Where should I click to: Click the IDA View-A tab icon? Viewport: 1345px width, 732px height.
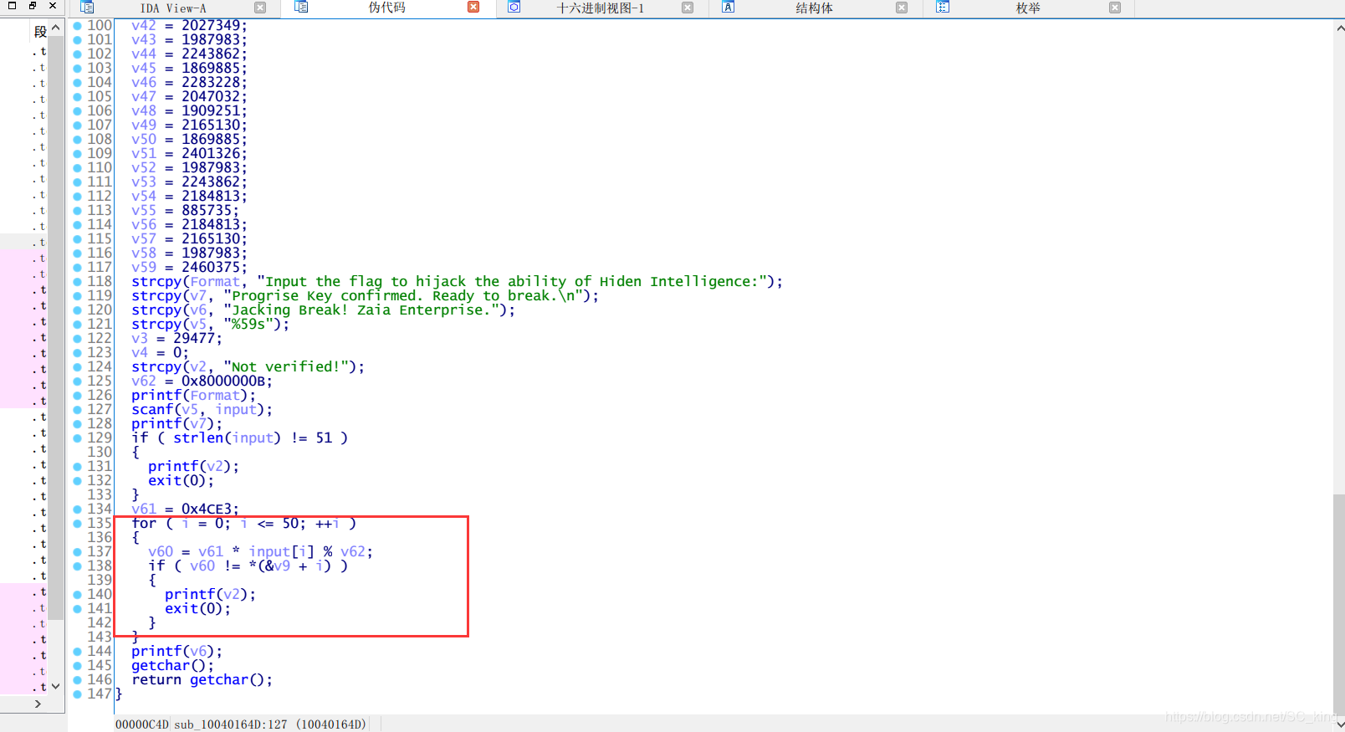pos(87,8)
